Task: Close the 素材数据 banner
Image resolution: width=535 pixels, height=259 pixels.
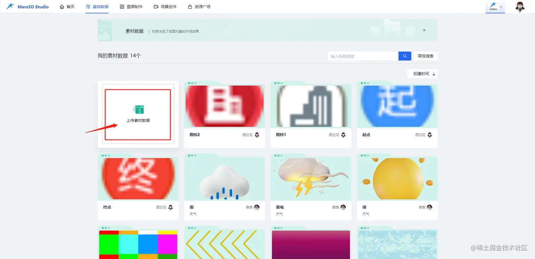Action: coord(424,30)
